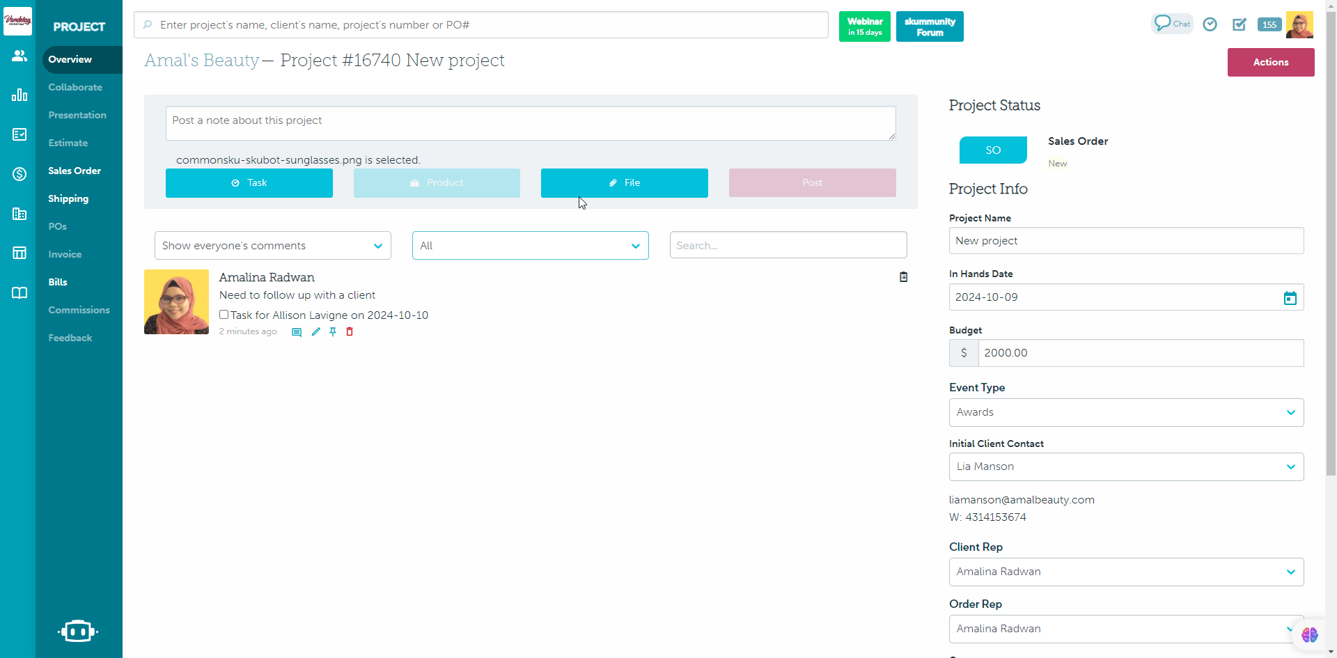Open the Event Type dropdown showing Awards
The image size is (1337, 658).
pos(1125,412)
